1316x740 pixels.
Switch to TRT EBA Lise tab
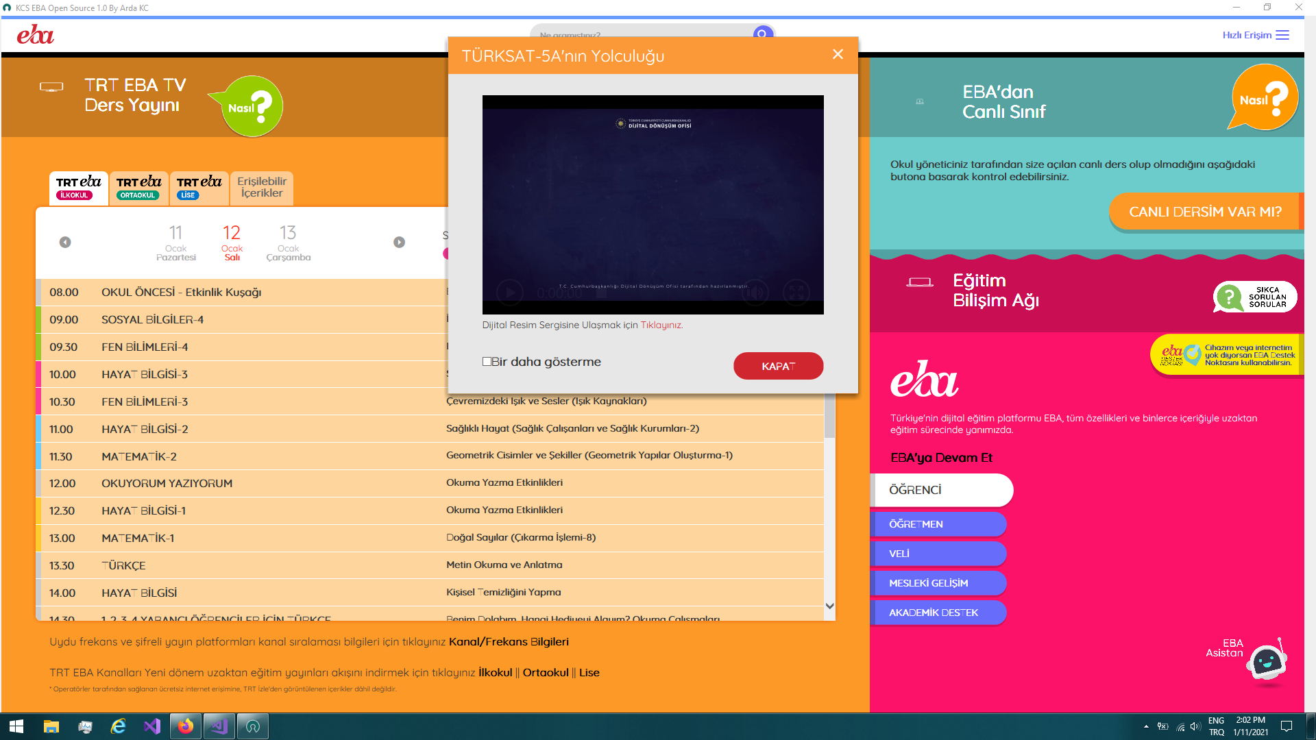pyautogui.click(x=199, y=188)
